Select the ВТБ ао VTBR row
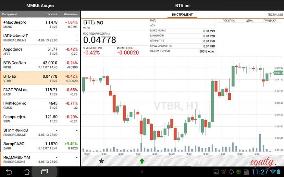This screenshot has width=284, height=177. [x=40, y=78]
